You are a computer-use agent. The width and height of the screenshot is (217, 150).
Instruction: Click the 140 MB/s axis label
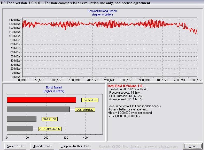click(14, 20)
